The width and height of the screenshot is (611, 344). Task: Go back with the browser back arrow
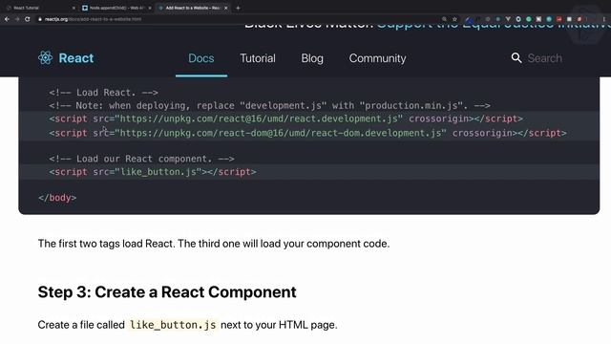pos(7,19)
